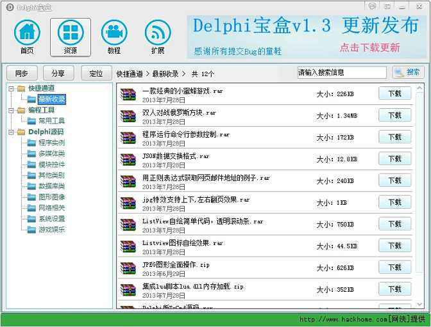Download 一款经典的小蜜蜂游戏.rar

[395, 93]
